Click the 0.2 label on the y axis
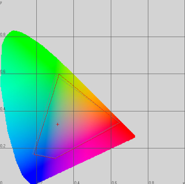This screenshot has height=184, width=185. tap(3, 146)
